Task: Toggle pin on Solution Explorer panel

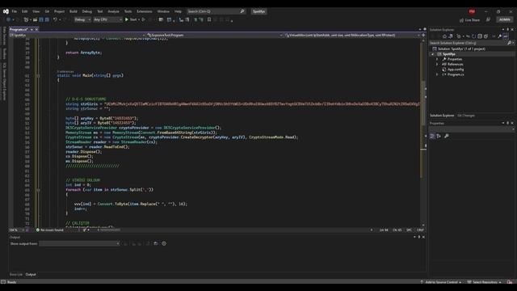Action: [x=507, y=30]
